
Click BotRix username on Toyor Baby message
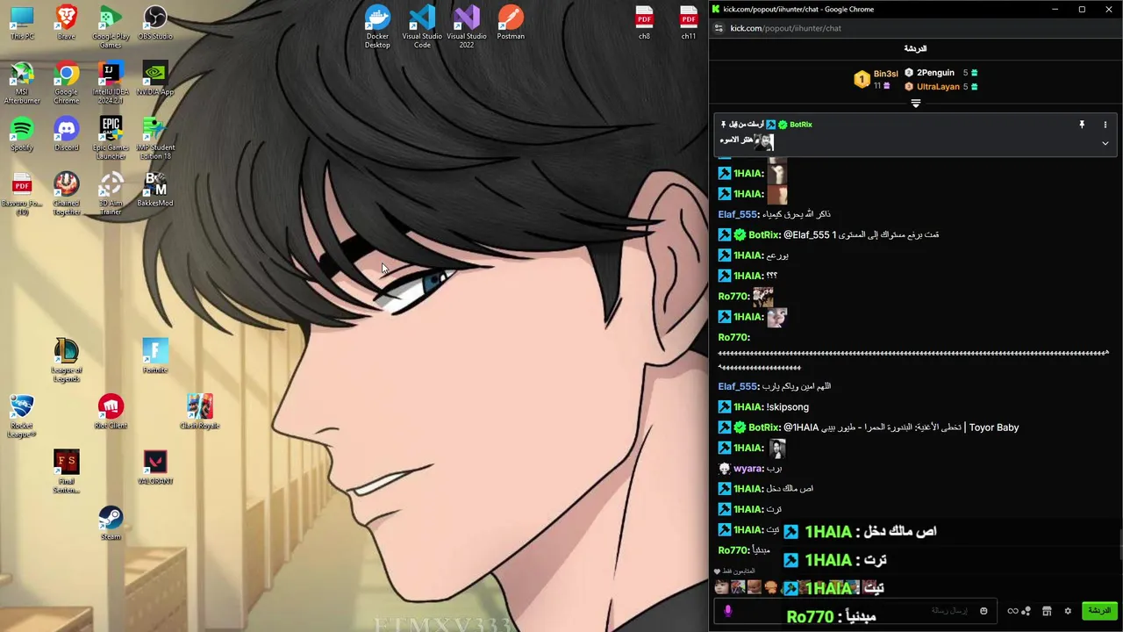(763, 427)
